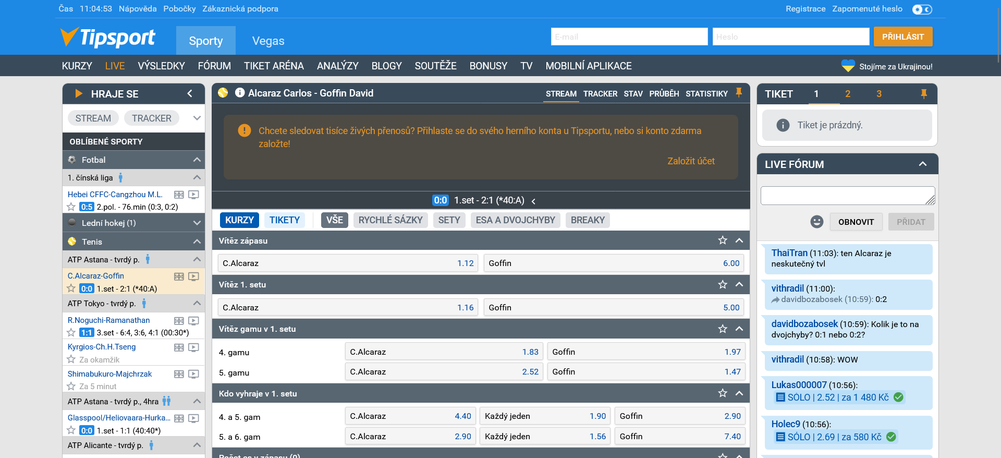This screenshot has width=1001, height=458.
Task: Switch to the Vegas tab
Action: [268, 41]
